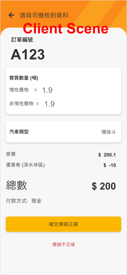
Task: Click the 惰性廢物 label
Action: [x=19, y=90]
